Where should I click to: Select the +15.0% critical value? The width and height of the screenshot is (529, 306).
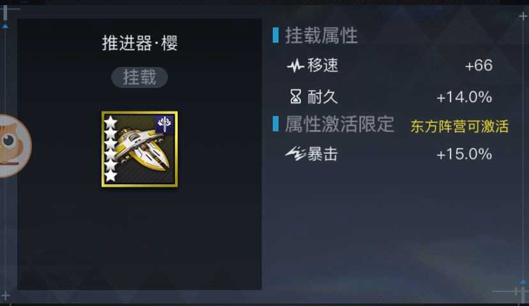[464, 154]
